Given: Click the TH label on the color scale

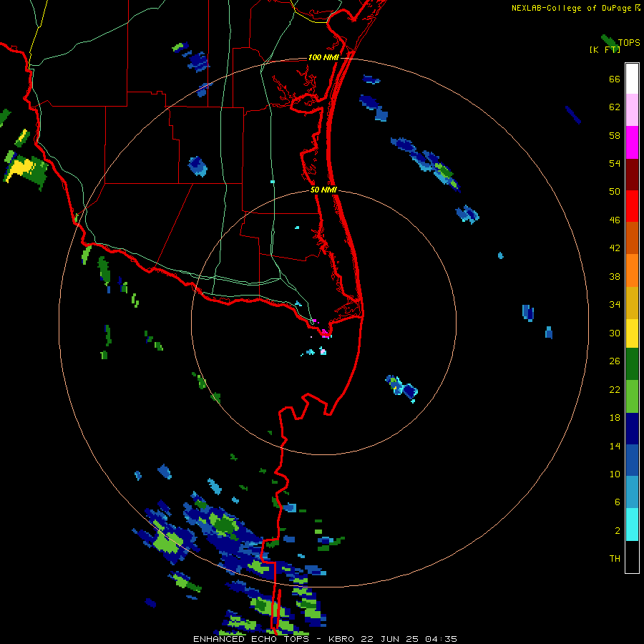Looking at the screenshot, I should (x=615, y=559).
